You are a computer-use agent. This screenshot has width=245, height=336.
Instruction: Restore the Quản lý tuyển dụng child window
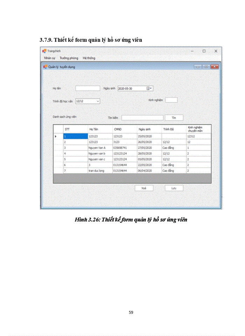(x=206, y=66)
